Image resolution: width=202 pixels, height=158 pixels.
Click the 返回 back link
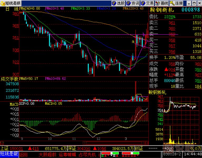click(23, 154)
